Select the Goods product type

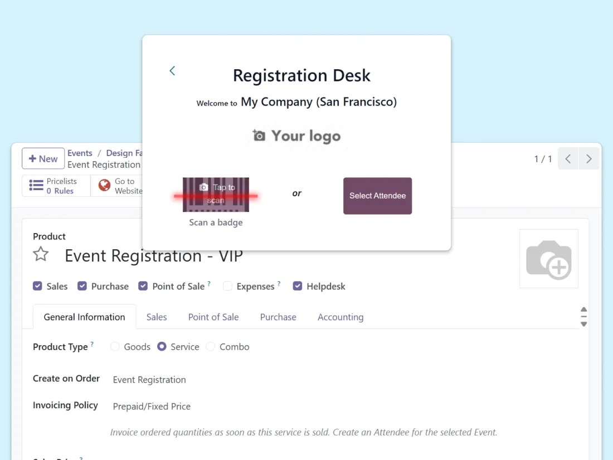[x=115, y=347]
